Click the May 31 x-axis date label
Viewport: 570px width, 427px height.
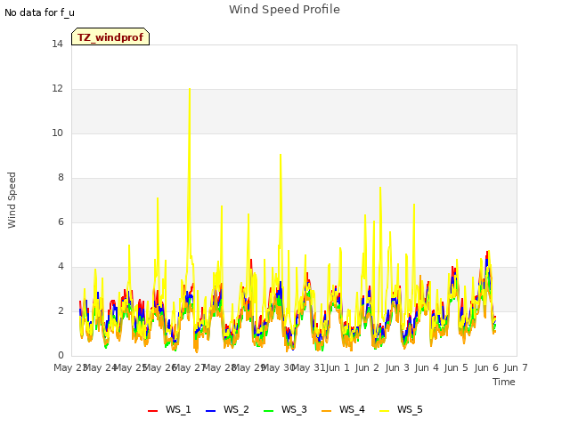308,367
